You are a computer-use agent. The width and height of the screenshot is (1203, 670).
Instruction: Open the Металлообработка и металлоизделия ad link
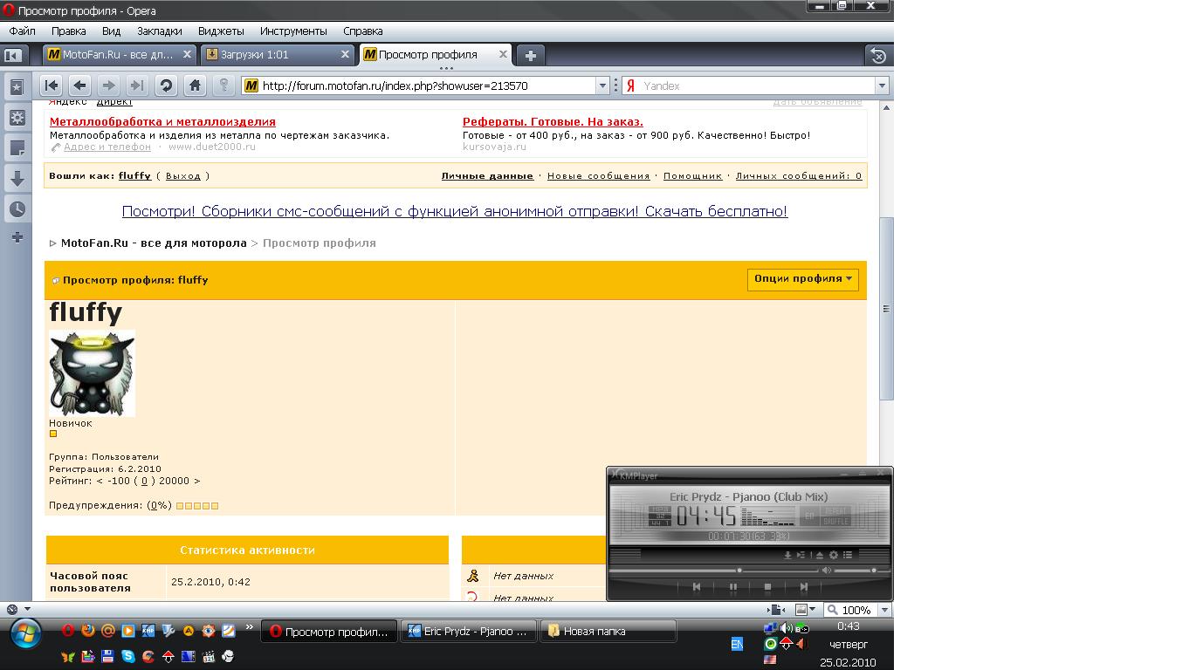coord(162,122)
